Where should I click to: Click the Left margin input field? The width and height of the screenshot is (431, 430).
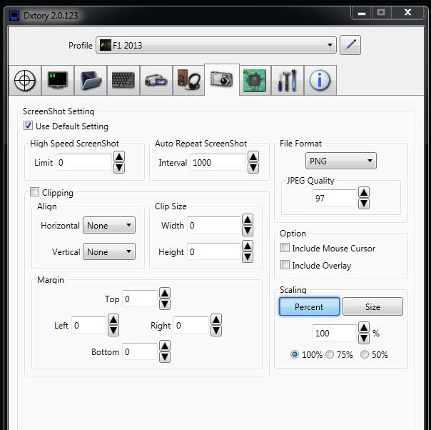pyautogui.click(x=88, y=325)
